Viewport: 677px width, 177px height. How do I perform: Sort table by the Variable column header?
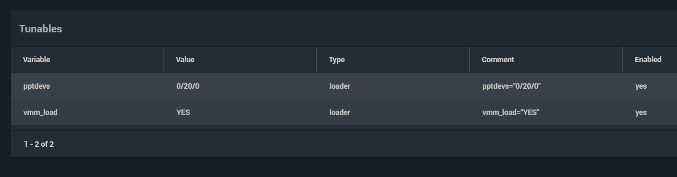point(36,60)
